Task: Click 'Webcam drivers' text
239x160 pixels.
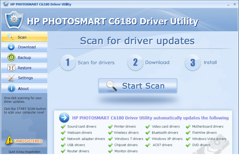Action: coord(80,133)
